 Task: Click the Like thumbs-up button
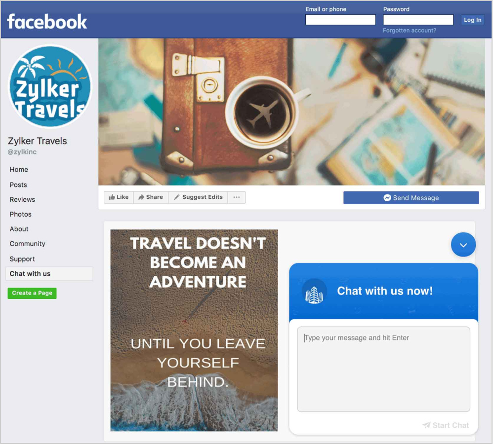coord(119,197)
